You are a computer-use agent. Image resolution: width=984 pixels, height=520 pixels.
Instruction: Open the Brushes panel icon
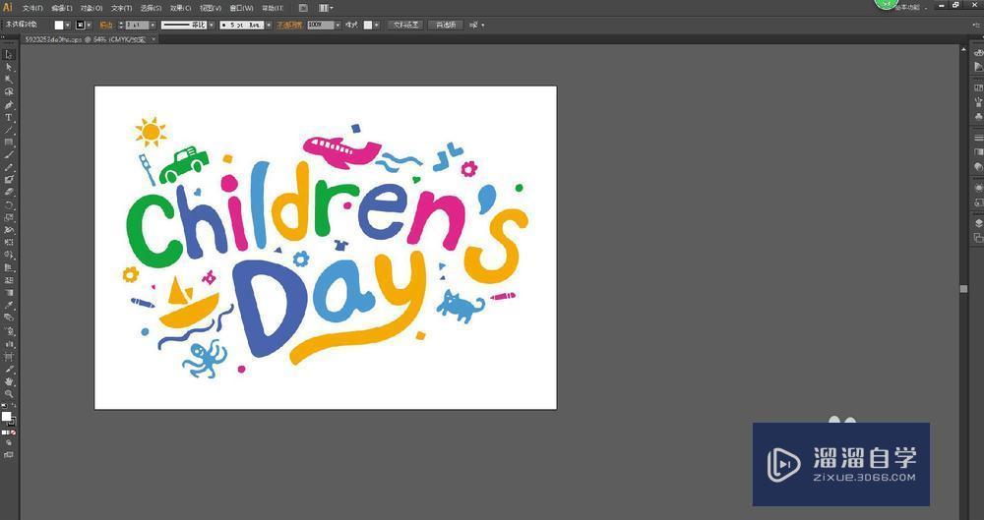click(x=978, y=102)
